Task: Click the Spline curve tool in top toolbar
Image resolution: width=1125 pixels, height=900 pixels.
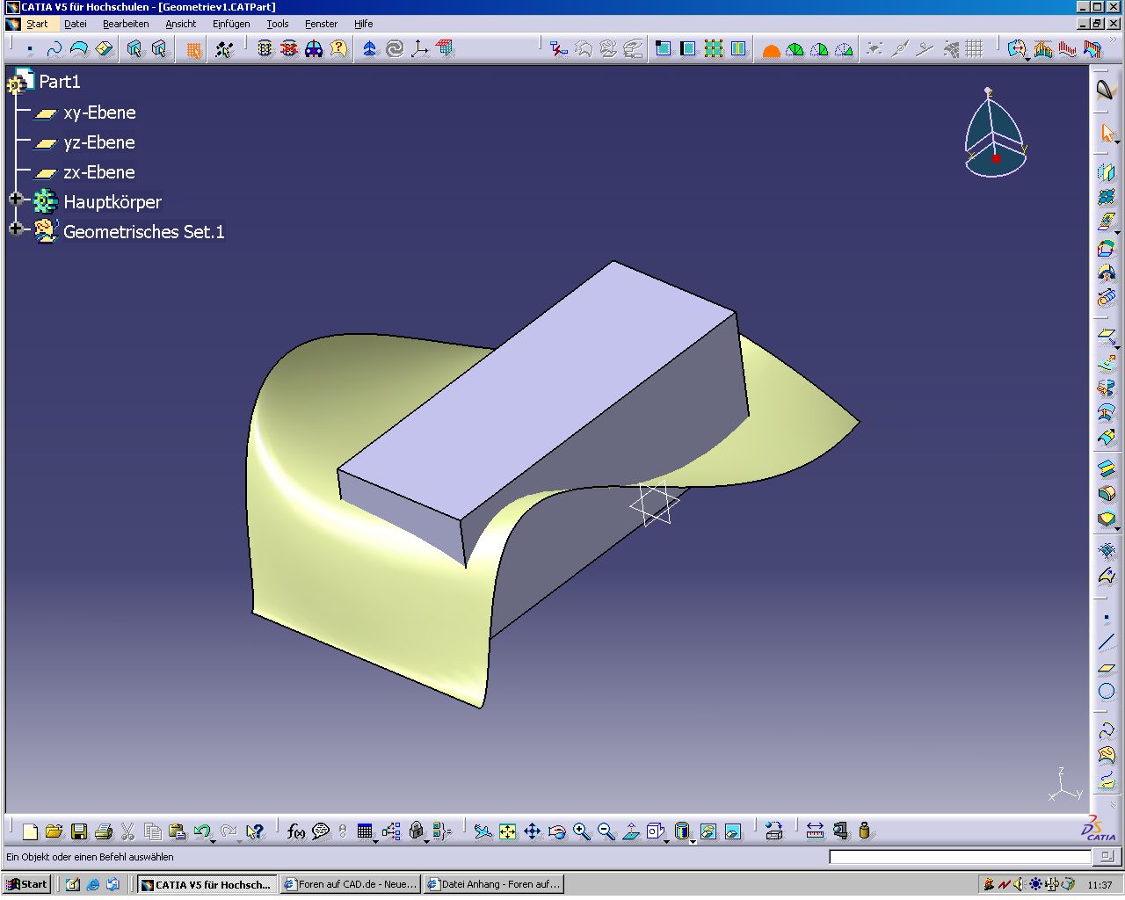Action: (54, 49)
